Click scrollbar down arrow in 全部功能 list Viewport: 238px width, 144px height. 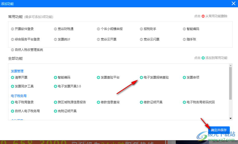tap(230, 118)
